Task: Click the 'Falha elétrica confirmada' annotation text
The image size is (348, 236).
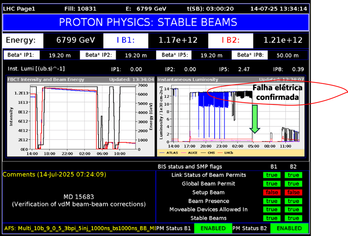Action: [x=277, y=92]
